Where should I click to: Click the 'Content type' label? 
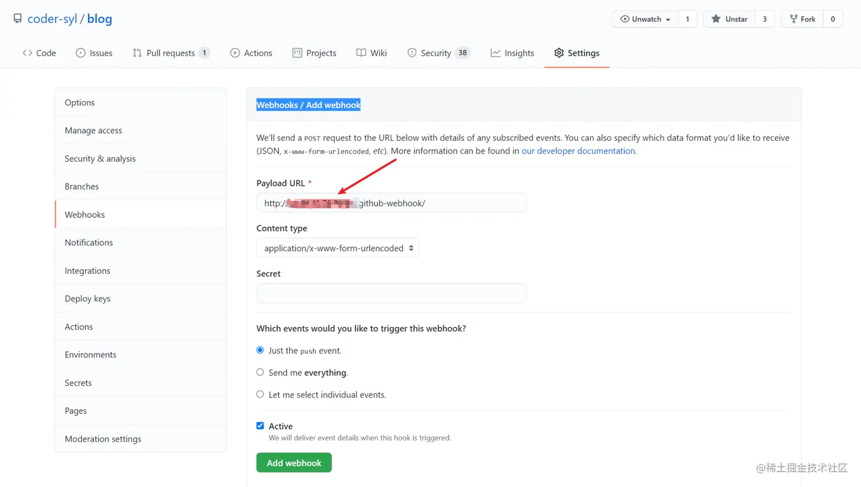(282, 228)
